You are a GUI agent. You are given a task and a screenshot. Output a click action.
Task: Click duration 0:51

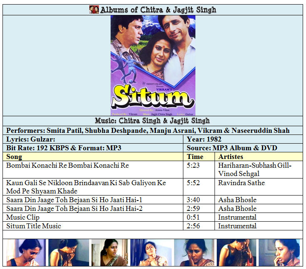(193, 218)
